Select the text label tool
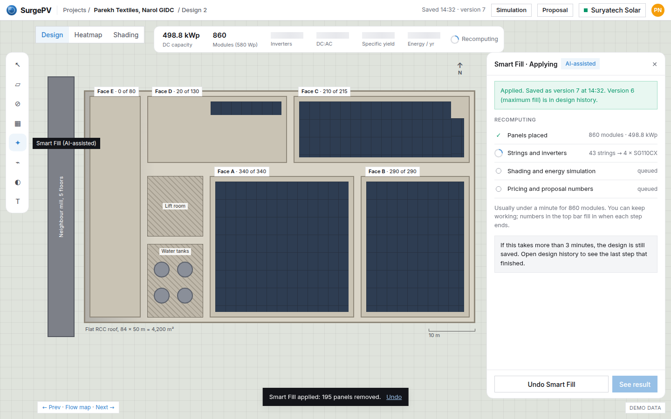The height and width of the screenshot is (419, 671). (18, 202)
